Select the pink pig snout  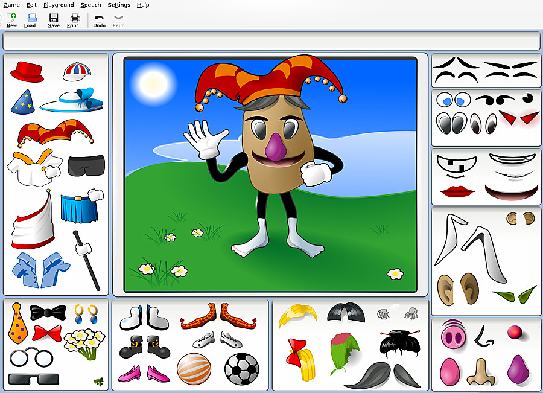pos(453,334)
